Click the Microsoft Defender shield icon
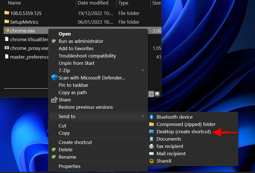The image size is (255, 173). [x=54, y=78]
